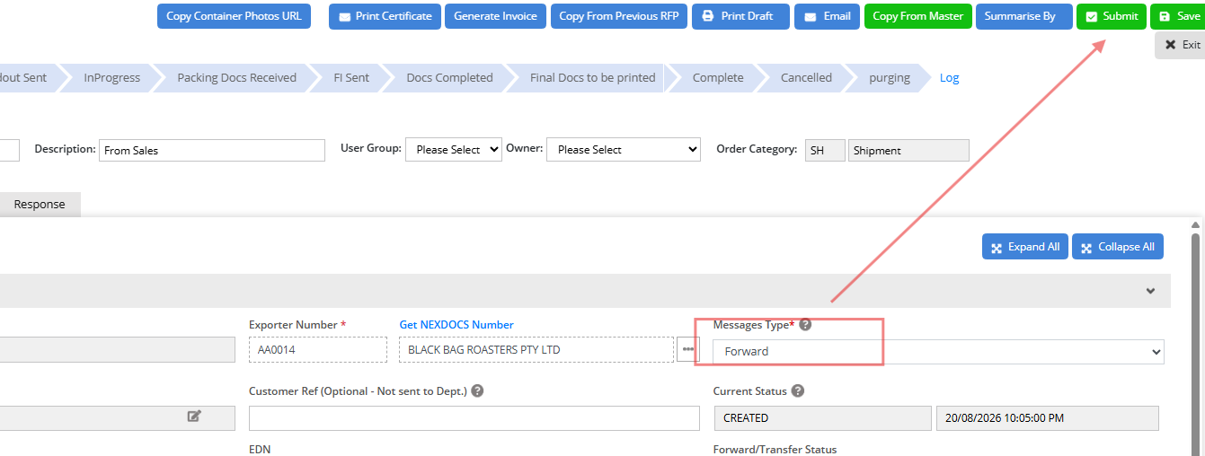The image size is (1205, 456).
Task: Save the record with the Save button
Action: click(x=1179, y=16)
